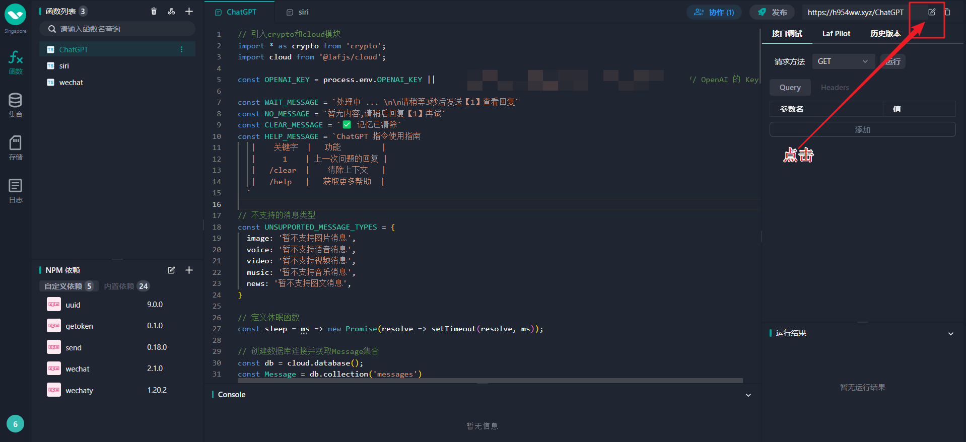Click the 运行 run button
966x442 pixels.
(x=893, y=61)
